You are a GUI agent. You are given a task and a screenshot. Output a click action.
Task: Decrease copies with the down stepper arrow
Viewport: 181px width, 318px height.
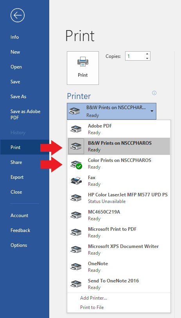pos(147,58)
